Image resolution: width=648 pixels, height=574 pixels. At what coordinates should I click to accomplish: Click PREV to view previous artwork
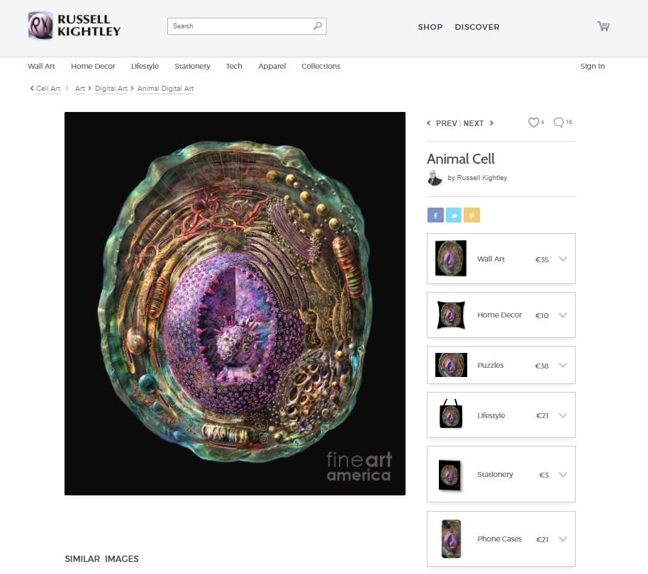pos(447,123)
